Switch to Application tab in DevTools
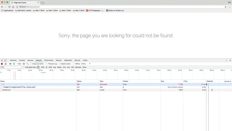Viewport: 232px width, 131px height. tap(68, 60)
